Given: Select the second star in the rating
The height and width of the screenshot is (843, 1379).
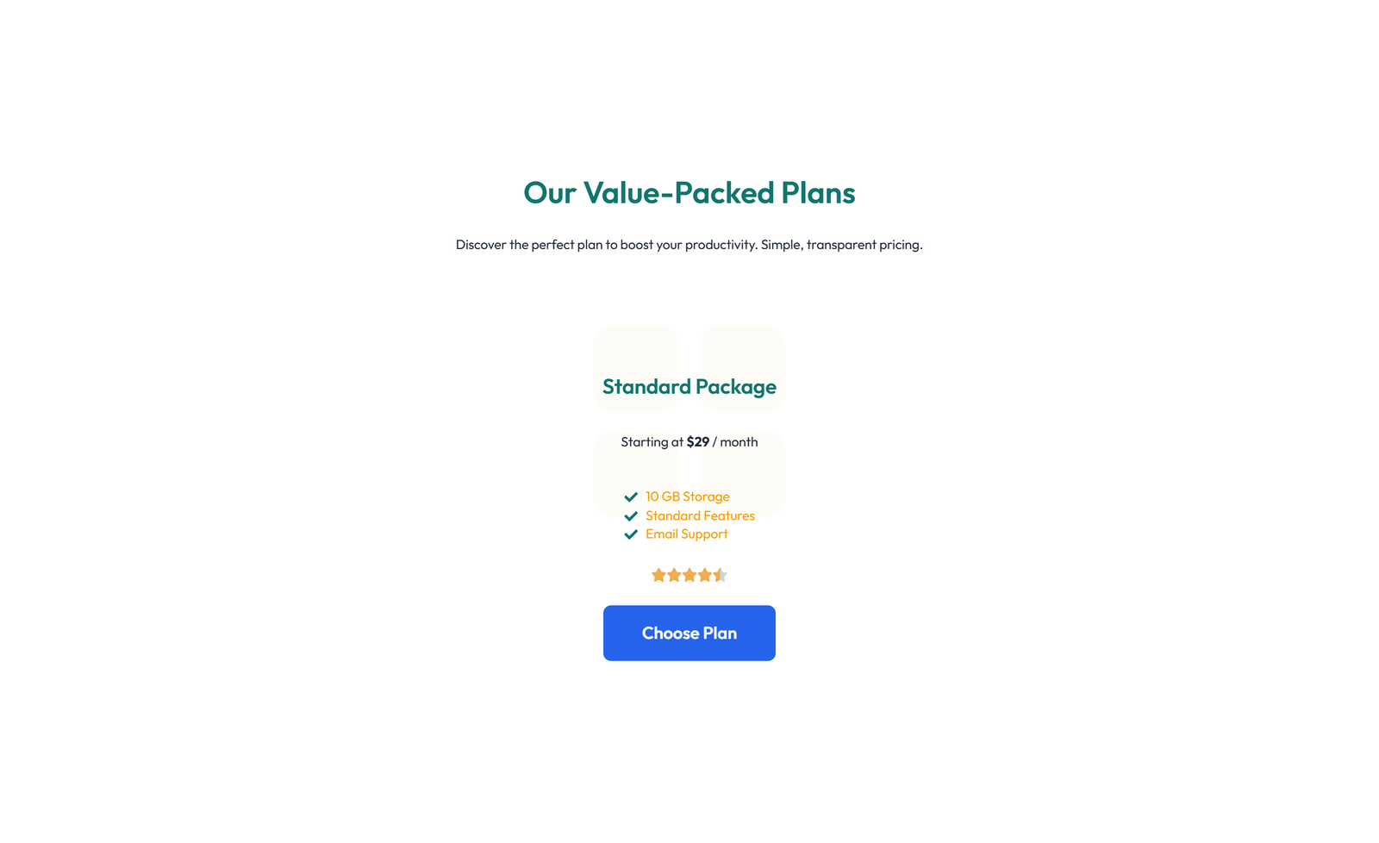Looking at the screenshot, I should pos(673,574).
